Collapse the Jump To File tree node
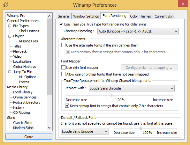The height and width of the screenshot is (145, 190). coord(10,72)
